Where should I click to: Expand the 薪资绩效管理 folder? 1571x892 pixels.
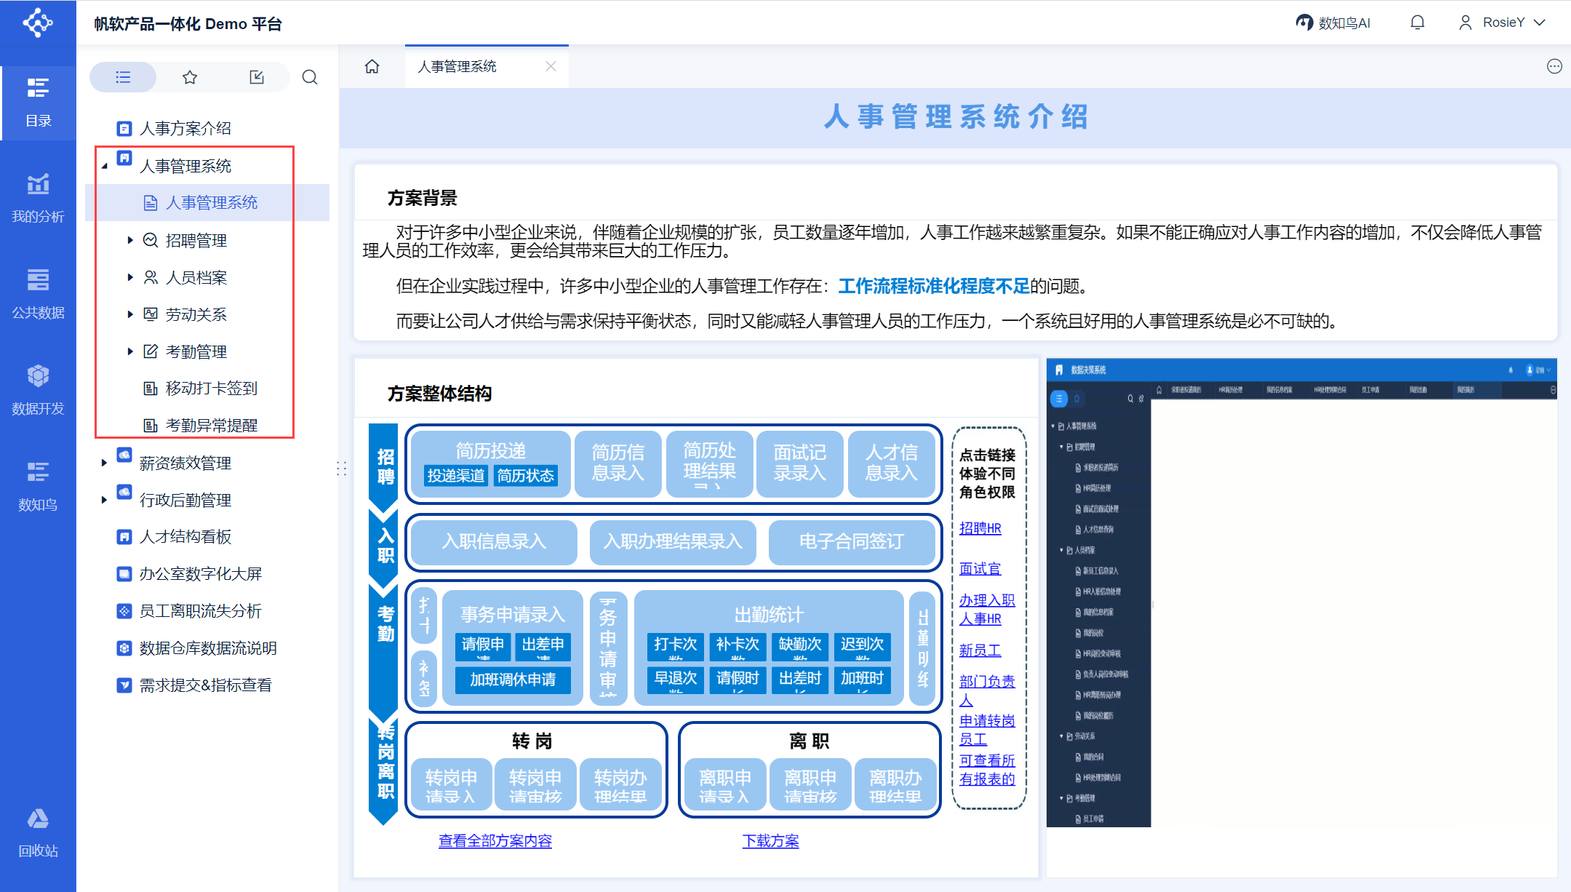(104, 463)
